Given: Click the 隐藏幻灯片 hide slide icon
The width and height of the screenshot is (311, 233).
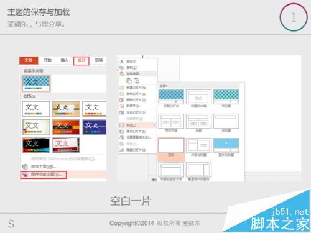Looking at the screenshot, I should point(122,150).
